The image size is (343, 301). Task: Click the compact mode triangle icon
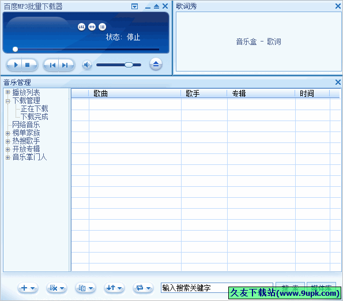pos(156,6)
